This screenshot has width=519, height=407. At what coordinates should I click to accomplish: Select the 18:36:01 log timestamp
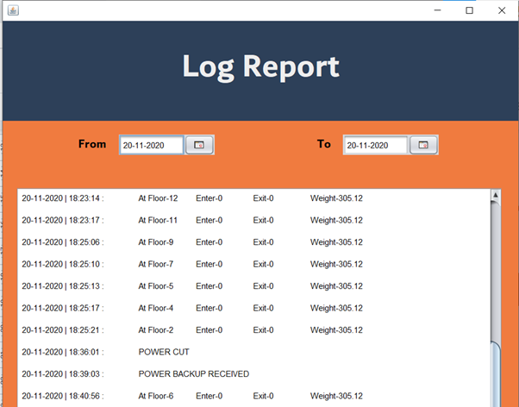63,352
